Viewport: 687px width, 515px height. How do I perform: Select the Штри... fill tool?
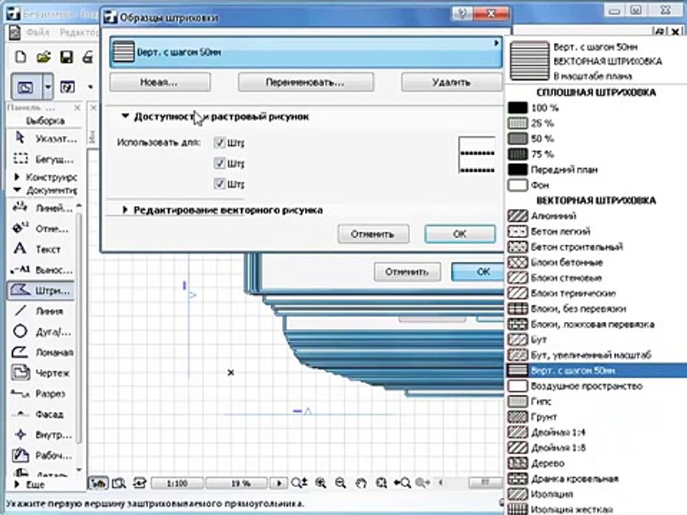[x=42, y=290]
